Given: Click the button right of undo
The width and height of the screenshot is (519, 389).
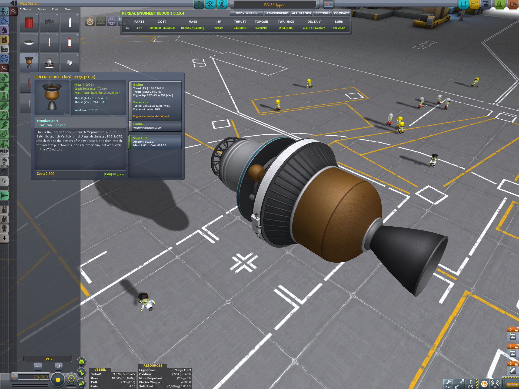Looking at the screenshot, I should pos(58,367).
